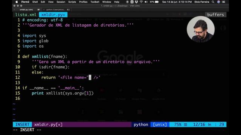The height and width of the screenshot is (135, 241).
Task: Select the lista.xml vim buffer
Action: coord(26,15)
